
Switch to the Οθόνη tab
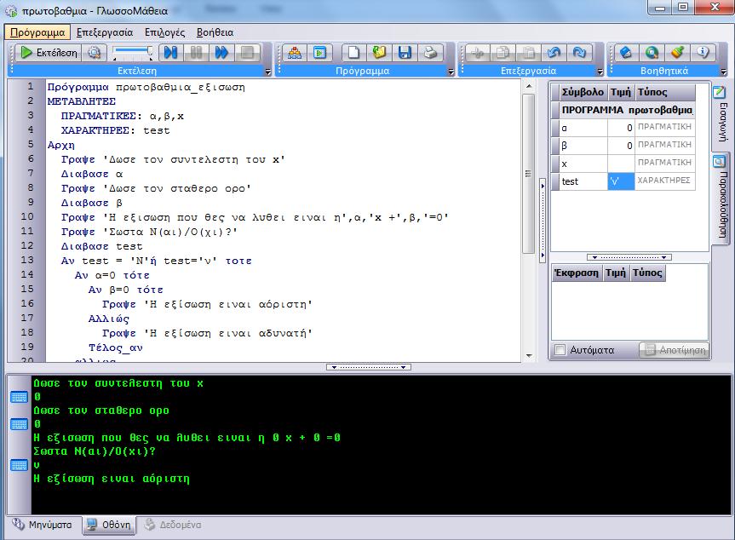coord(109,525)
